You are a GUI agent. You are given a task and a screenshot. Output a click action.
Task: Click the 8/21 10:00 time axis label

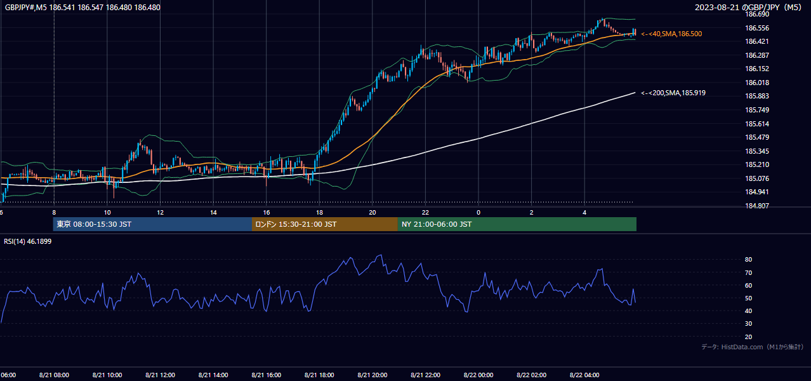tap(107, 375)
